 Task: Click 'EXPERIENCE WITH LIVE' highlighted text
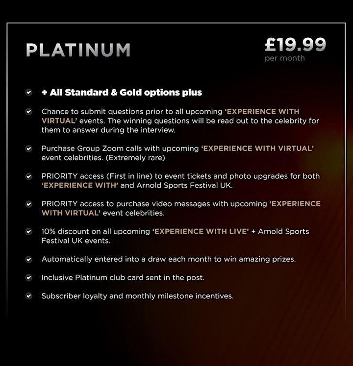pyautogui.click(x=201, y=232)
